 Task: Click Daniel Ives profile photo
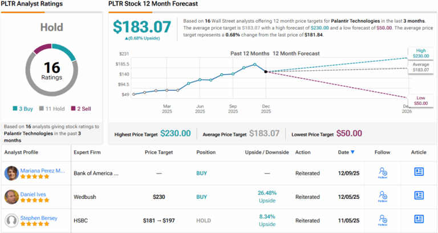11,197
